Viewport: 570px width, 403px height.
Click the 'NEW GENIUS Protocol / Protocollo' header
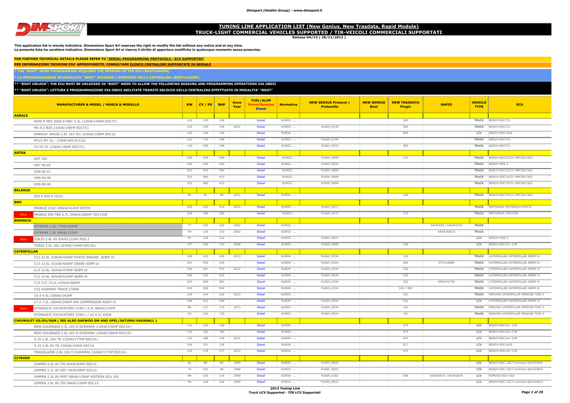(x=330, y=105)
